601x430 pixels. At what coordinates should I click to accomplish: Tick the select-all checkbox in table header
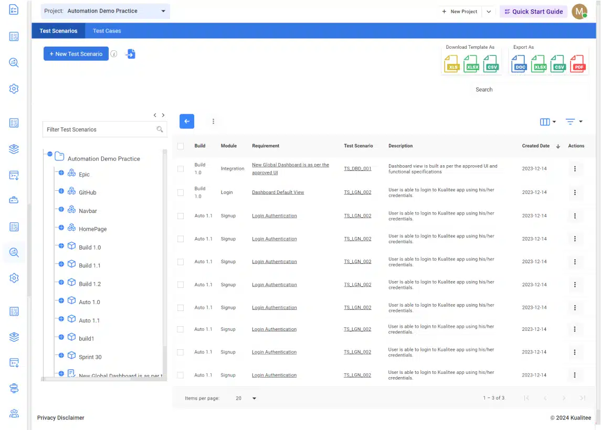coord(181,146)
